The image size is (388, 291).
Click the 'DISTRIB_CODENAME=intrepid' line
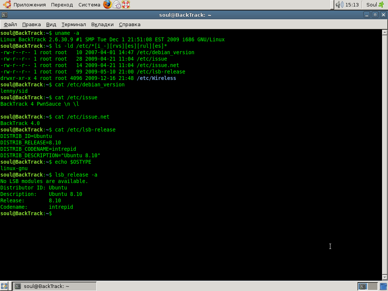click(38, 149)
